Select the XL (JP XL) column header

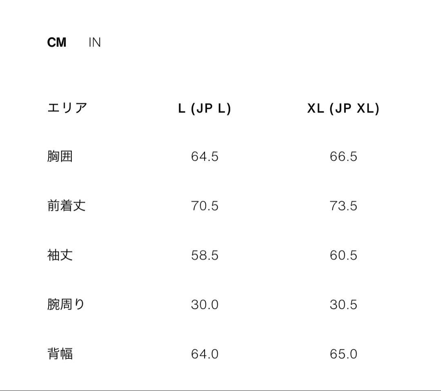point(343,108)
